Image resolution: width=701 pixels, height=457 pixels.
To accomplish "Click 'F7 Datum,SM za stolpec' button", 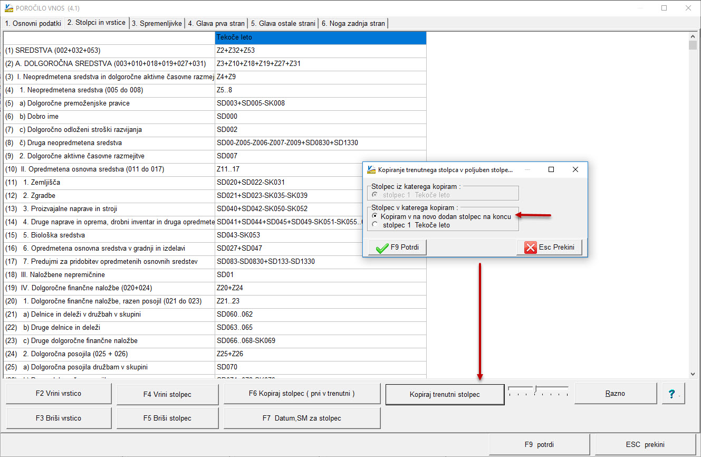I will [x=302, y=418].
